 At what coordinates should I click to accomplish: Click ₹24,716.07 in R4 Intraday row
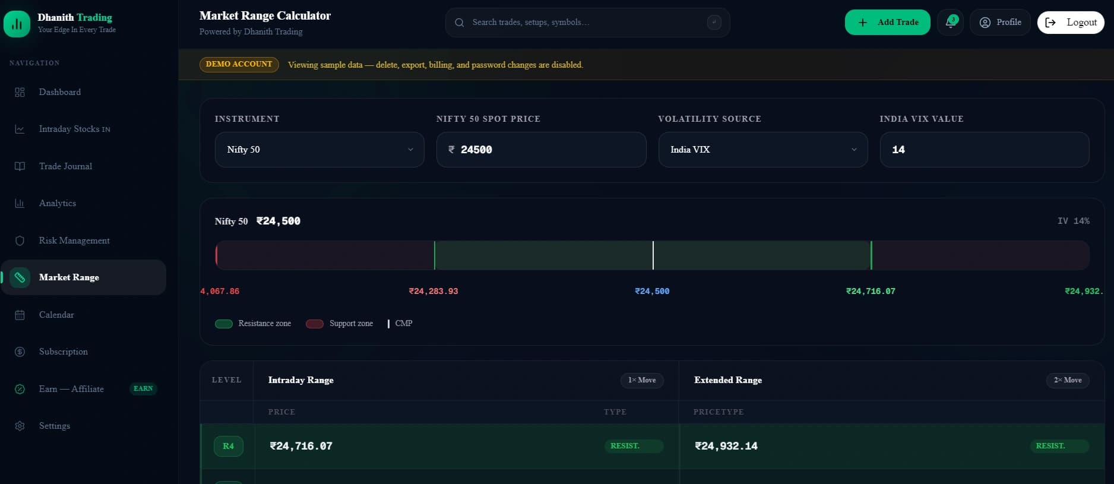(301, 446)
